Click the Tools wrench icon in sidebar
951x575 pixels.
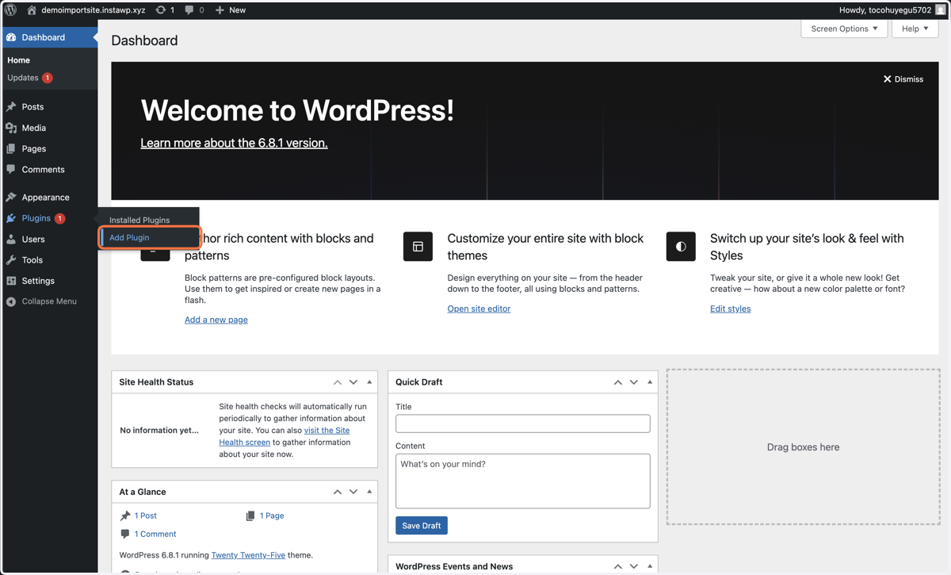[11, 260]
